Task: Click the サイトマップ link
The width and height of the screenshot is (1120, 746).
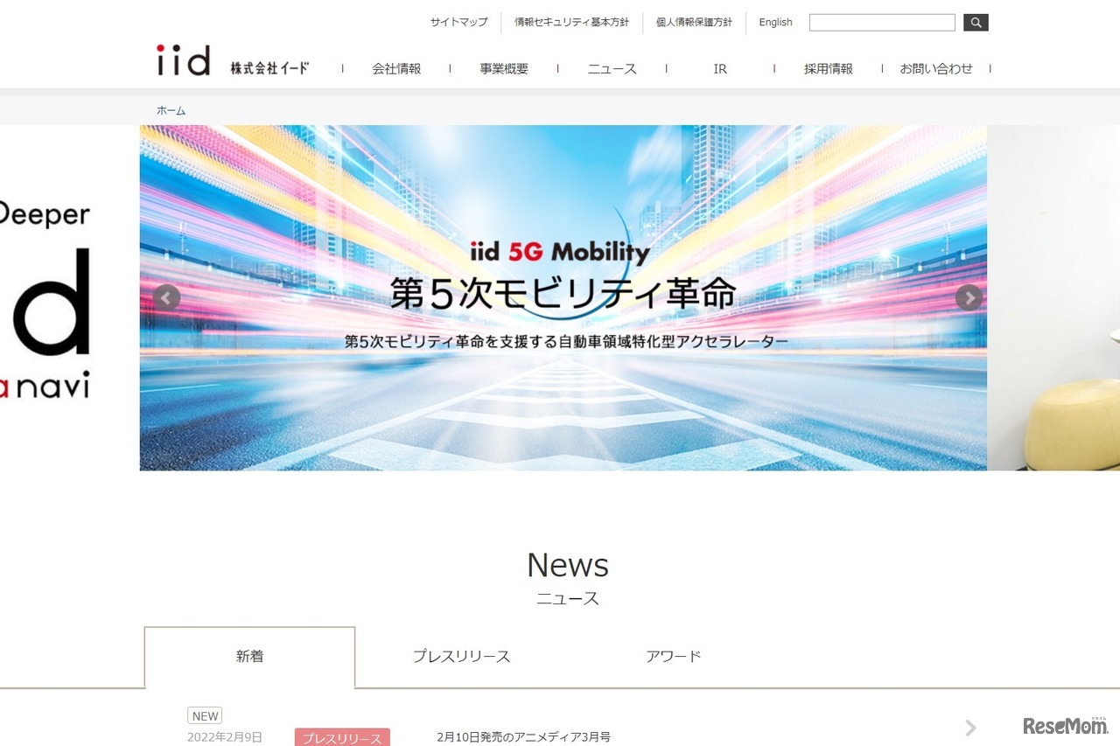Action: tap(458, 23)
